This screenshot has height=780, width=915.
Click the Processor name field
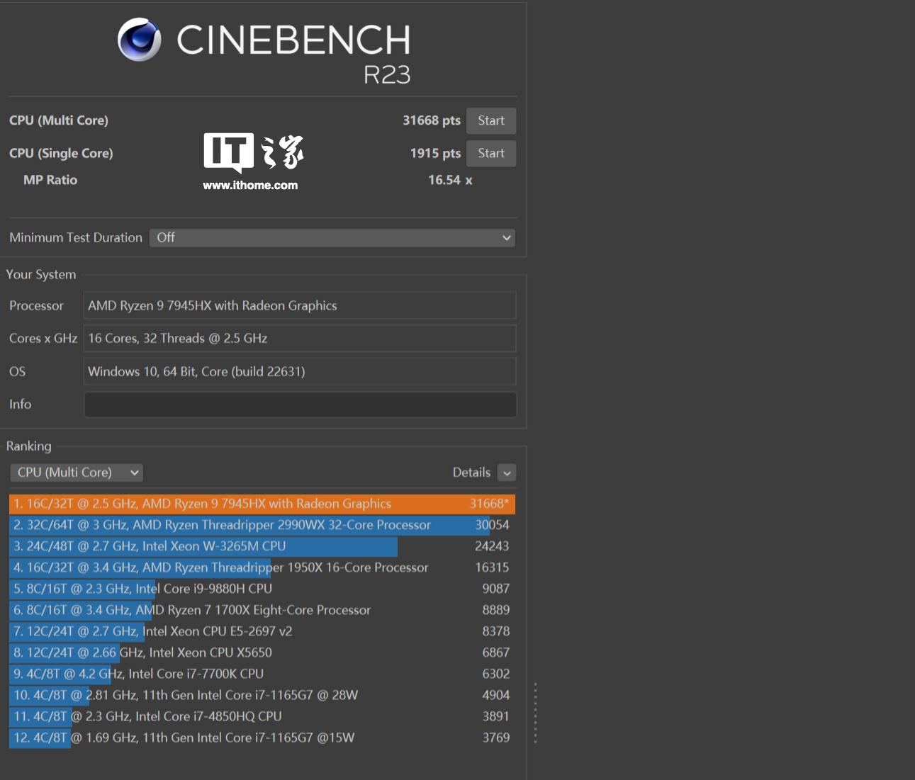300,306
